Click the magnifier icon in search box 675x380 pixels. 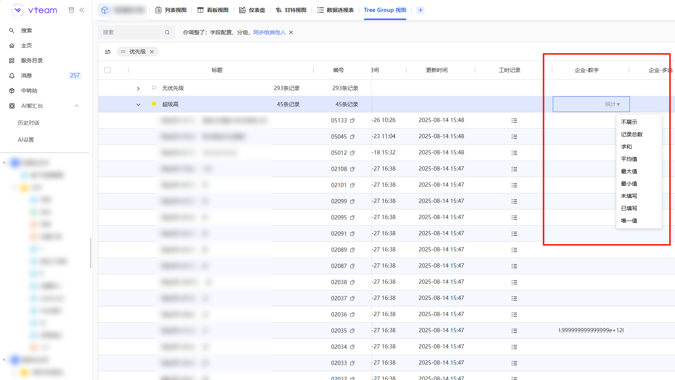[x=167, y=32]
